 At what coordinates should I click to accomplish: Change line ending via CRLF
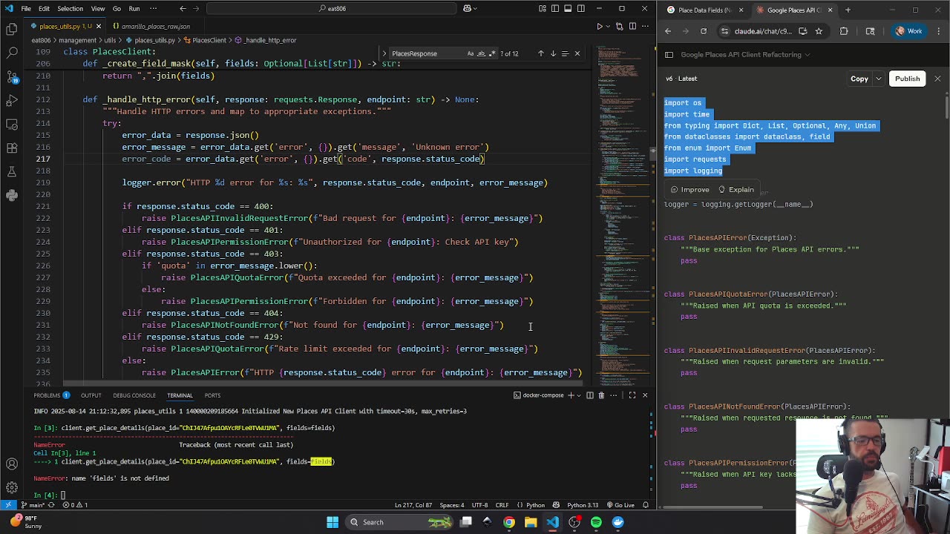(x=502, y=505)
